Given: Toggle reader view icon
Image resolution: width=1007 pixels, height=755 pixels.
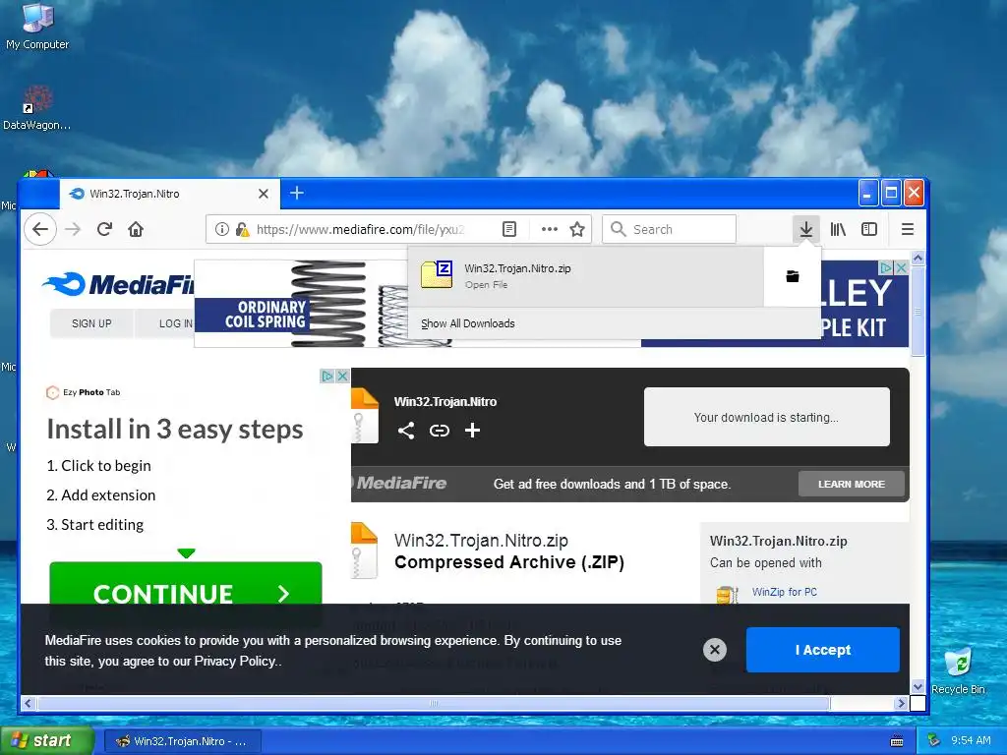Looking at the screenshot, I should click(x=509, y=229).
